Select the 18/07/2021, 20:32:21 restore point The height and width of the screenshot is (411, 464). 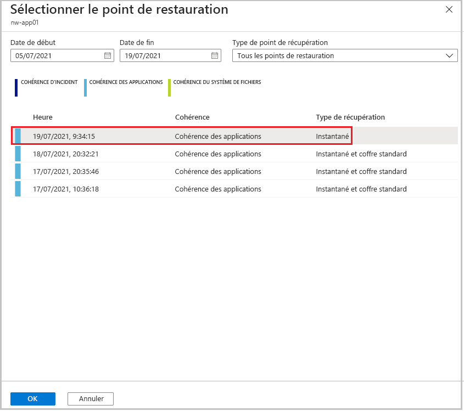click(x=165, y=154)
